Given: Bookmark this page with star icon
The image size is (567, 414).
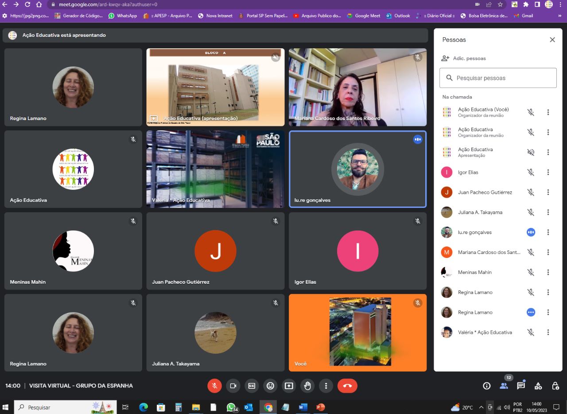Looking at the screenshot, I should pyautogui.click(x=500, y=4).
